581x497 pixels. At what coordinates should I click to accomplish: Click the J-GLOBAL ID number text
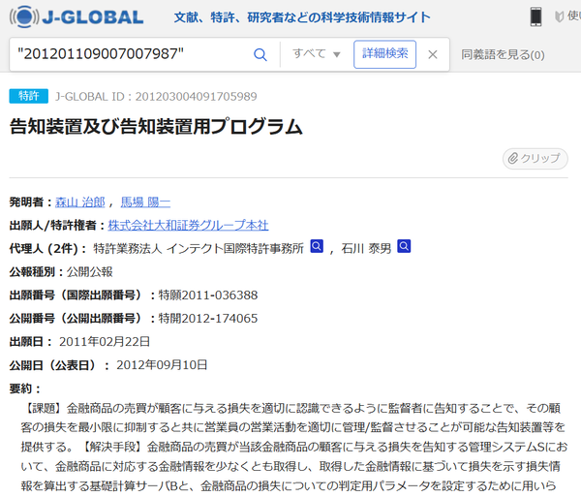tap(196, 97)
